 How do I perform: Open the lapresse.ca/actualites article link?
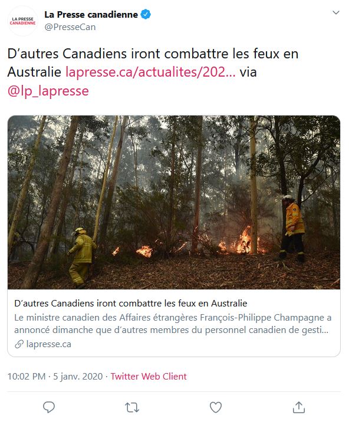coord(150,72)
